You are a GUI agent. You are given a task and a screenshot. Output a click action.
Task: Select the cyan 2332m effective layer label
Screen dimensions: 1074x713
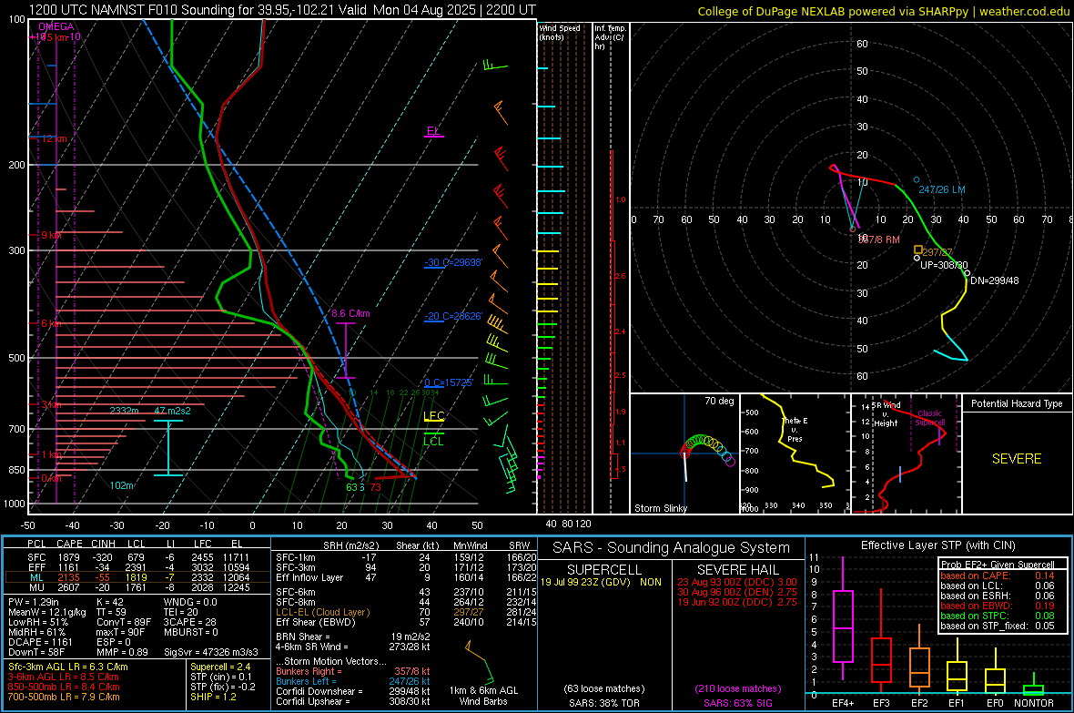point(125,410)
